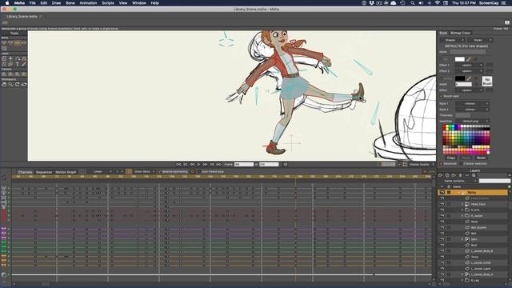The width and height of the screenshot is (512, 288).
Task: Expand the R_Jacket layer group
Action: pos(462,216)
